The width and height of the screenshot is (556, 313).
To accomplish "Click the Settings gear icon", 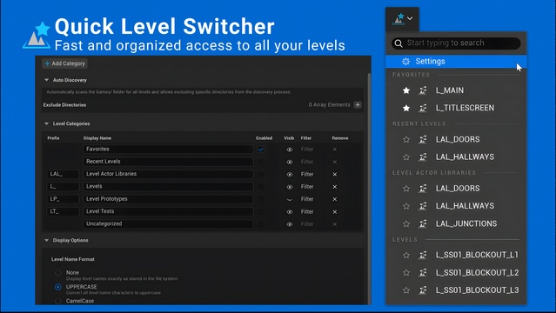I will pos(405,62).
